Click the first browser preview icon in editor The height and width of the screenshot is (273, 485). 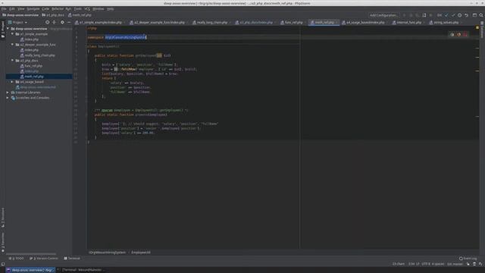coord(452,34)
